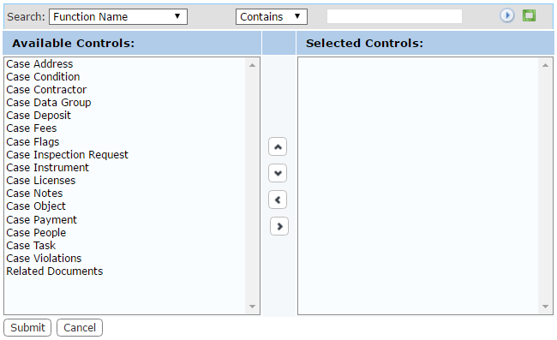
Task: Select Case Address in Available Controls
Action: click(39, 64)
